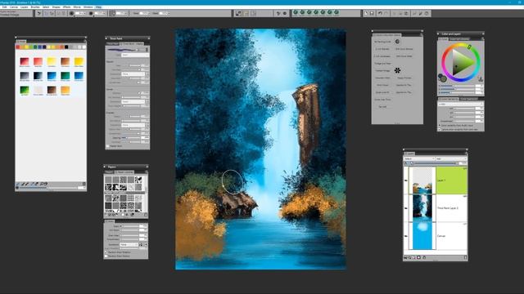524x294 pixels.
Task: Click the Reset tool icon in property bar
Action: click(38, 13)
